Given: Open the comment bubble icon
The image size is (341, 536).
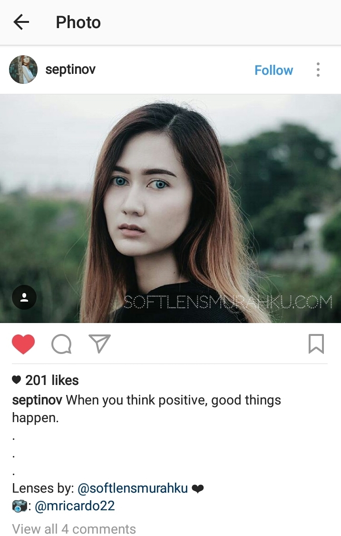Looking at the screenshot, I should (61, 344).
